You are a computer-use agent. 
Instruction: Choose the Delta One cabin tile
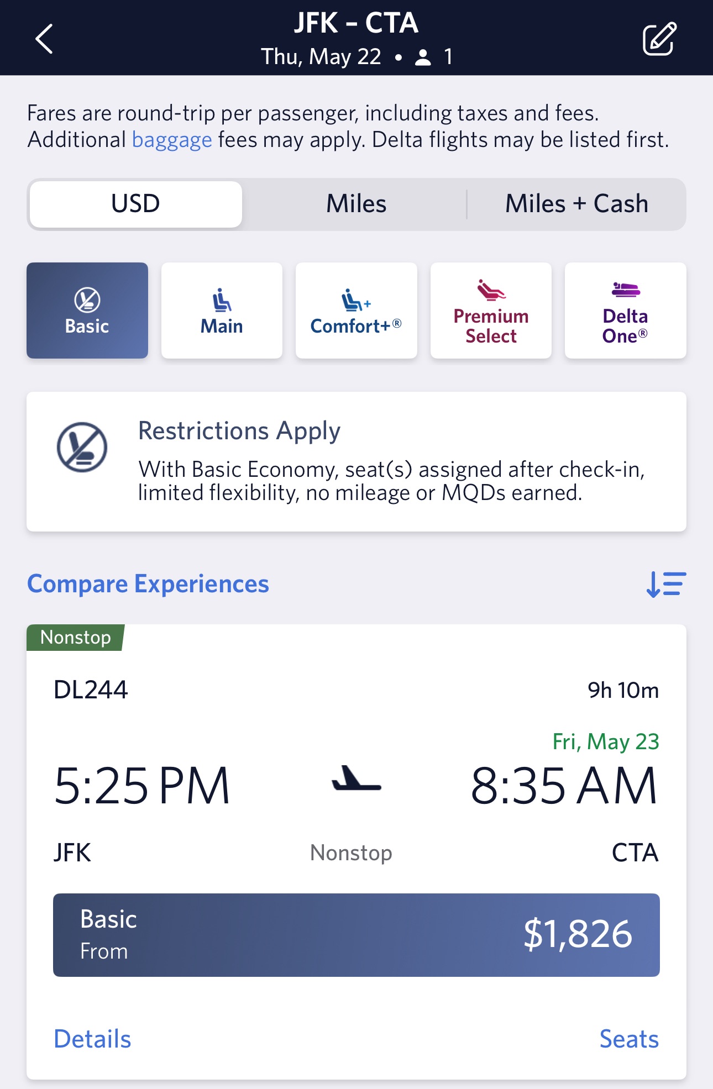pos(625,311)
